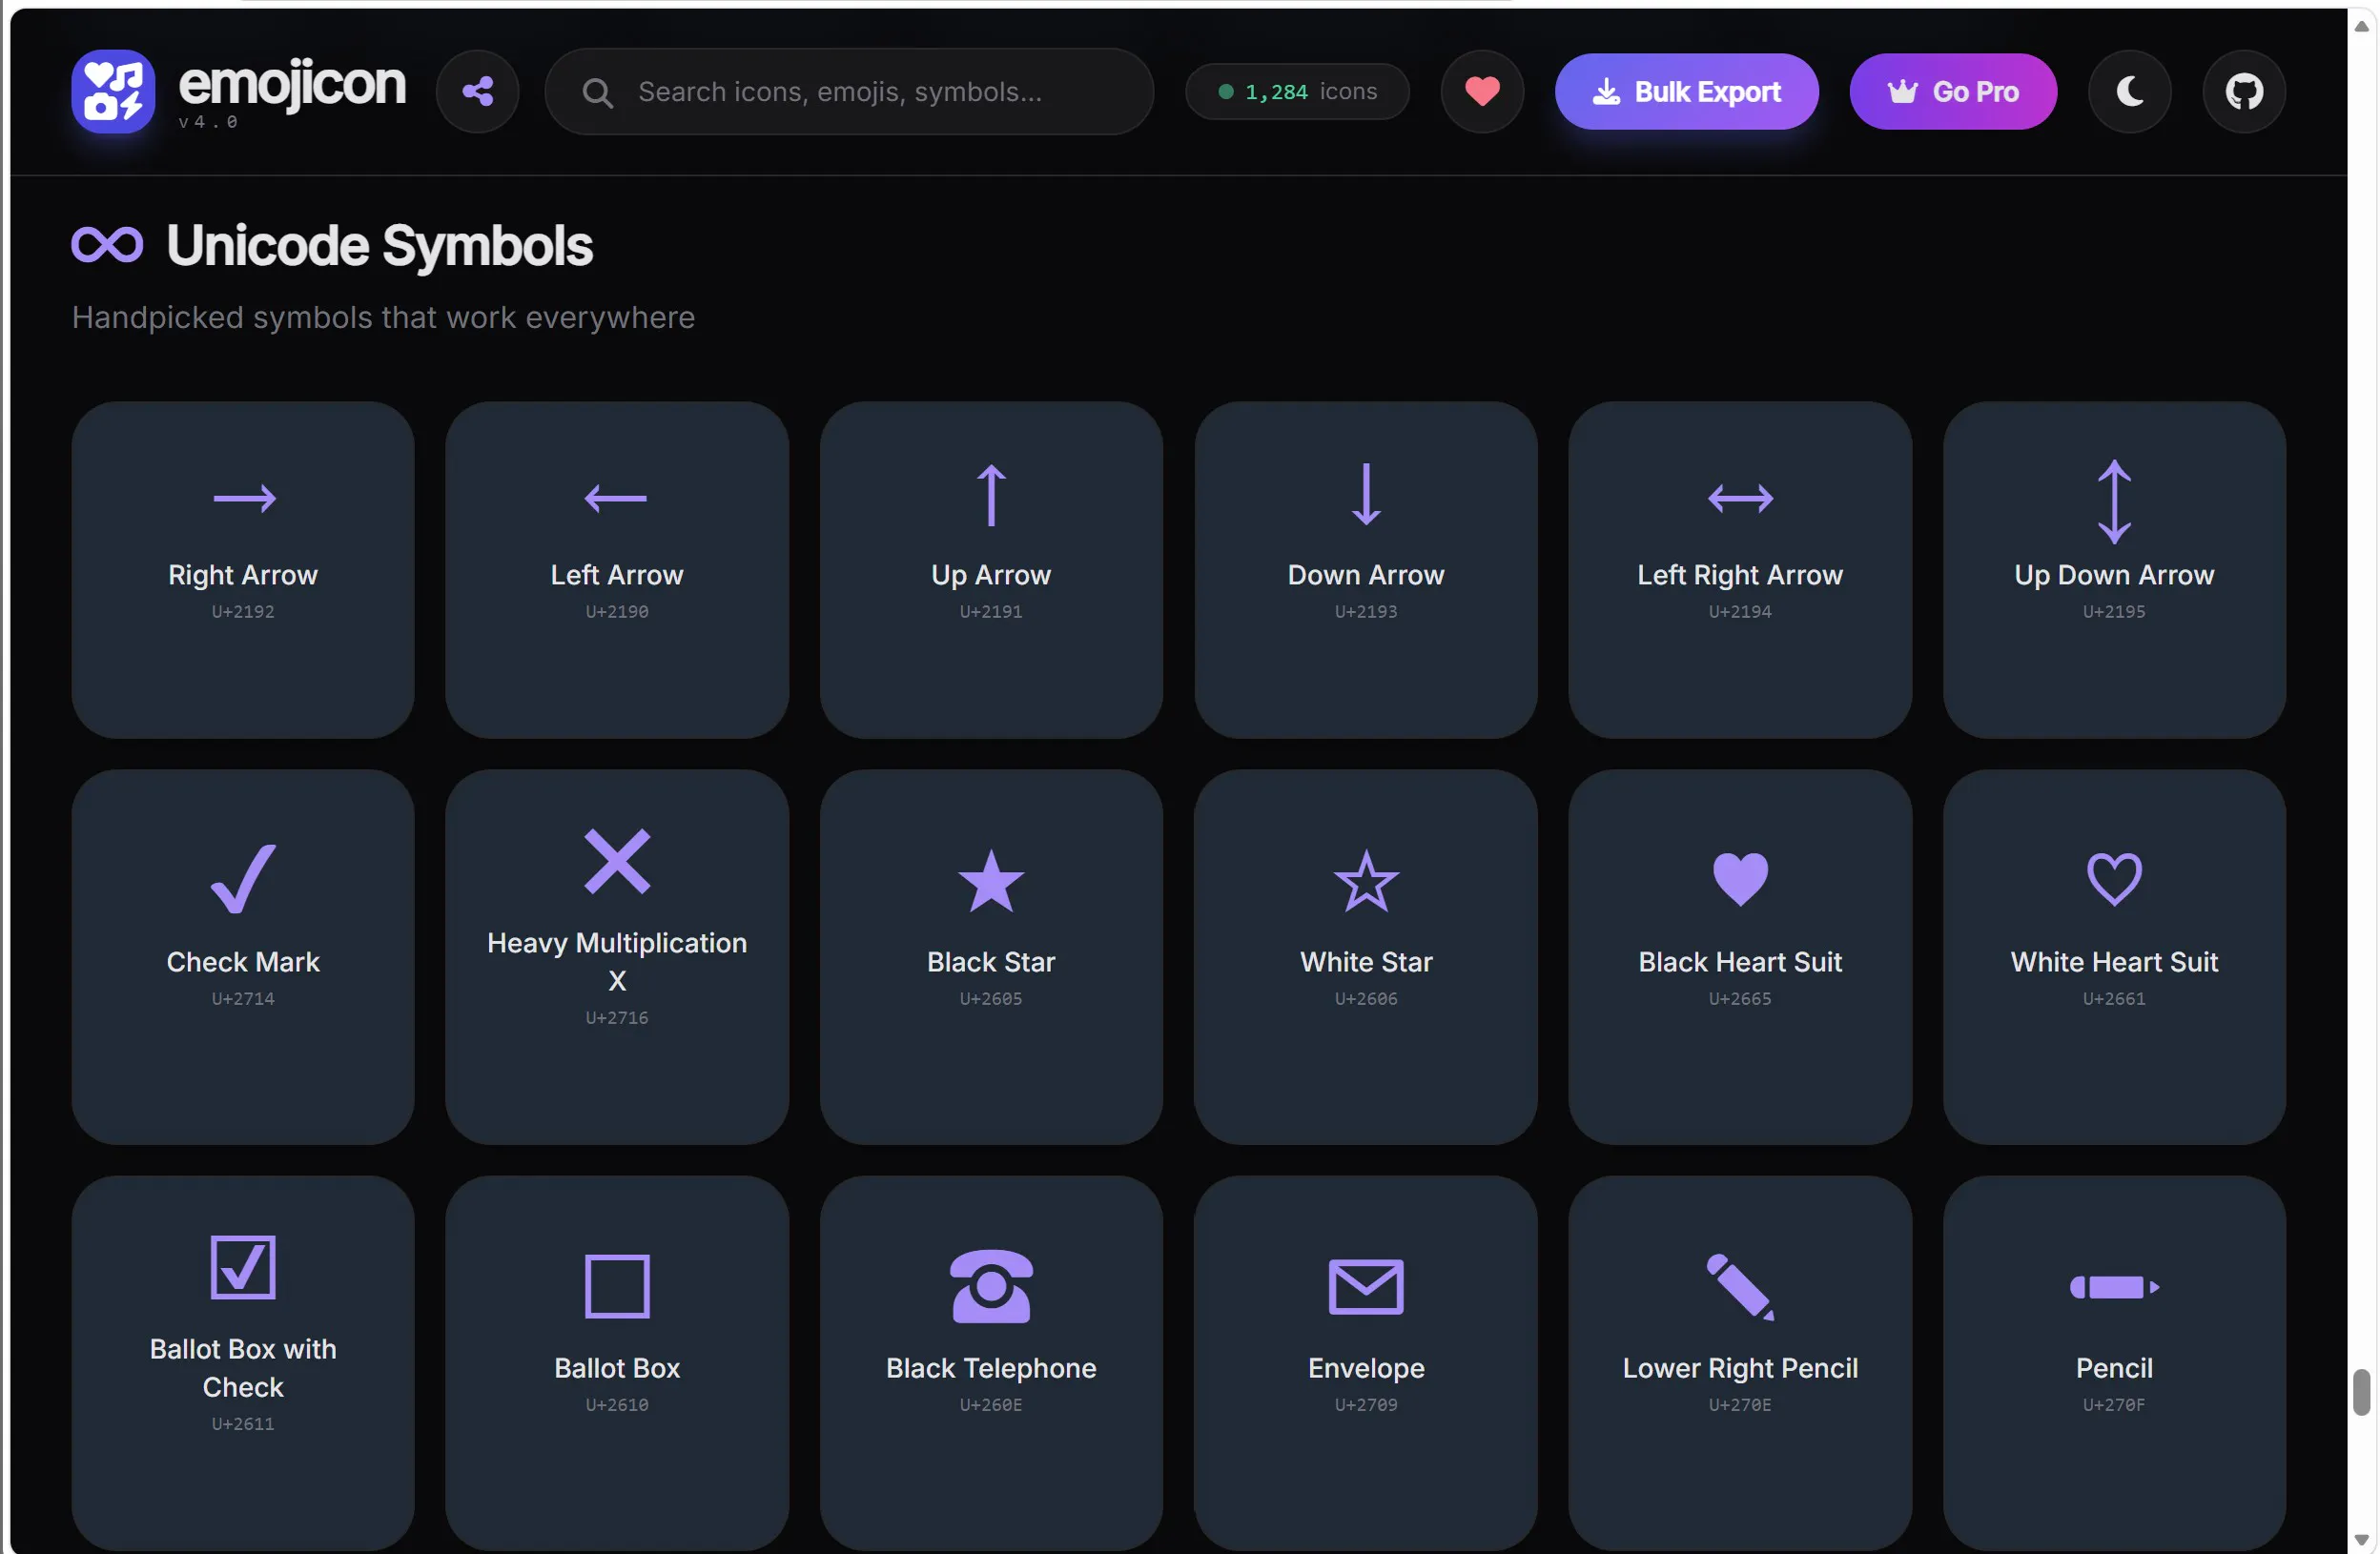
Task: Click the scrollbar down arrow
Action: [x=2362, y=1539]
